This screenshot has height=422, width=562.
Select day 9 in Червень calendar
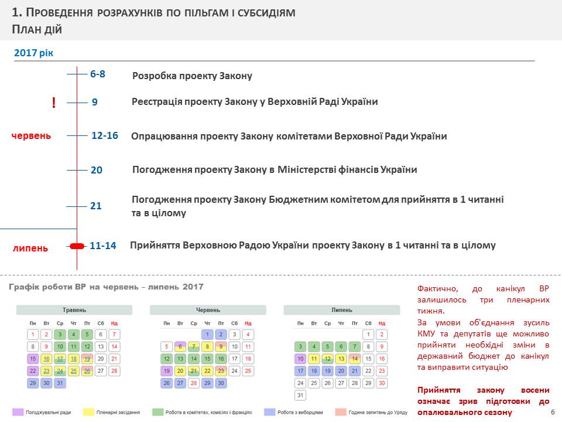(x=221, y=346)
